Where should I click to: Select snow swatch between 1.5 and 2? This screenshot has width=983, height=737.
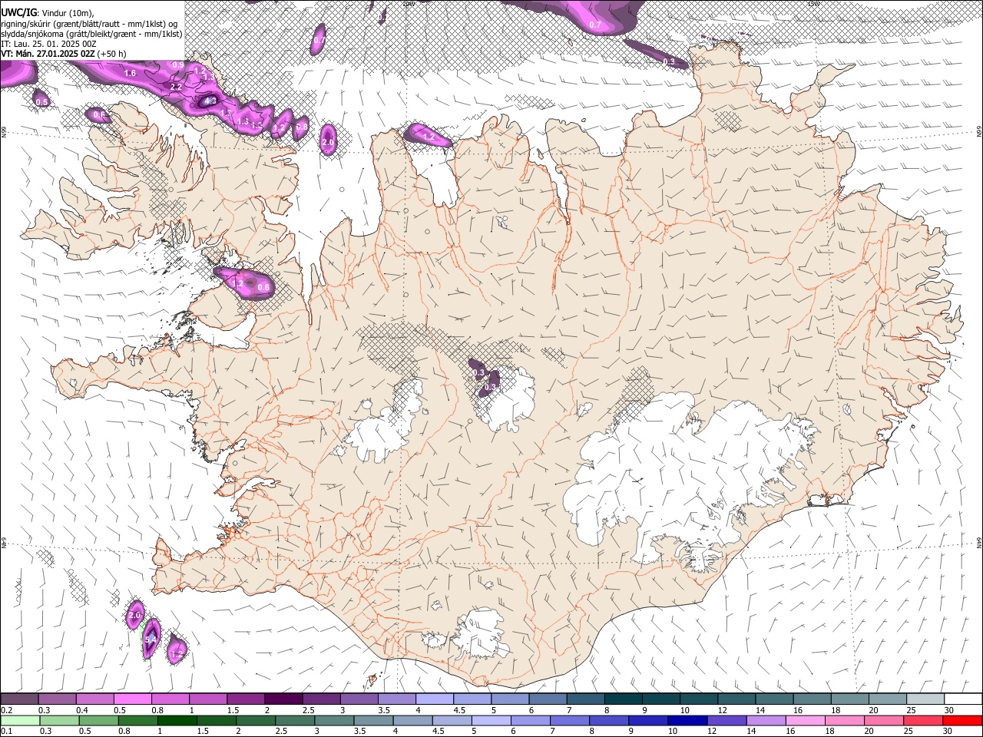[246, 699]
